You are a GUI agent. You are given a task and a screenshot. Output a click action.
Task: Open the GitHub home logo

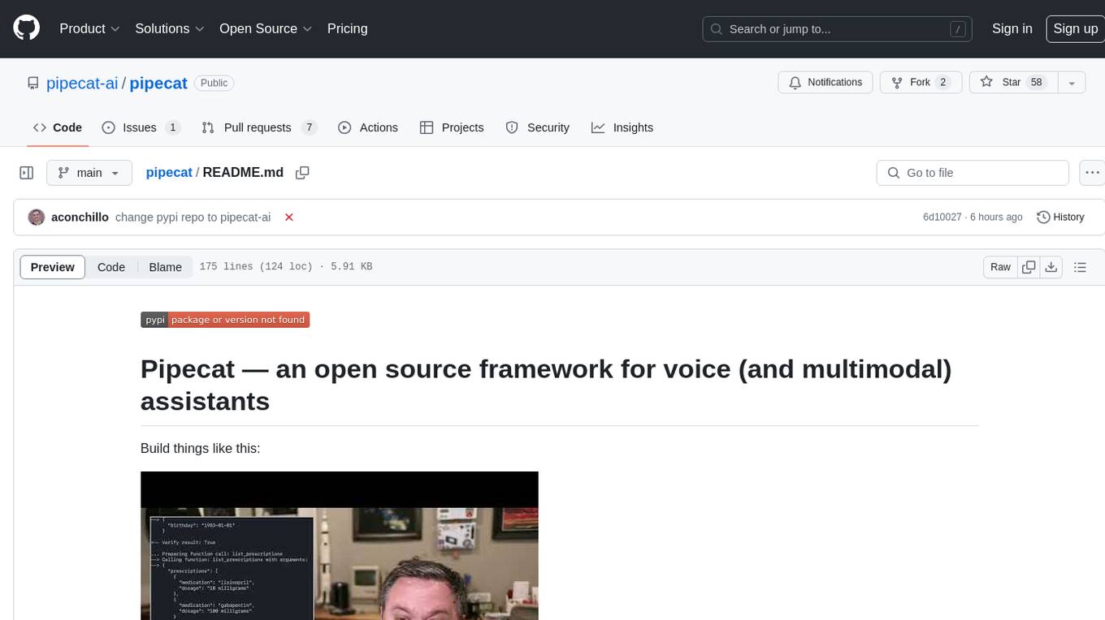26,28
